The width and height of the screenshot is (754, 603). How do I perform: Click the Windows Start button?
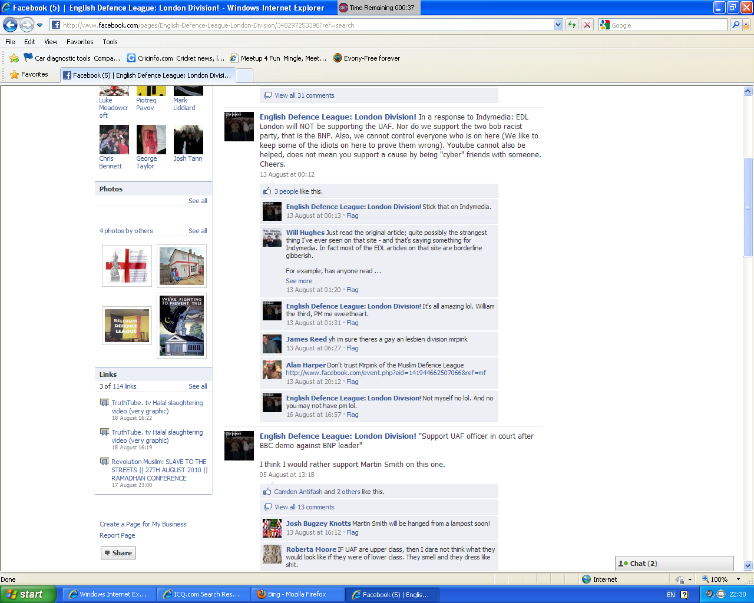28,594
